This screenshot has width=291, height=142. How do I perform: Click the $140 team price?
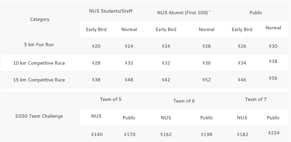[97, 134]
